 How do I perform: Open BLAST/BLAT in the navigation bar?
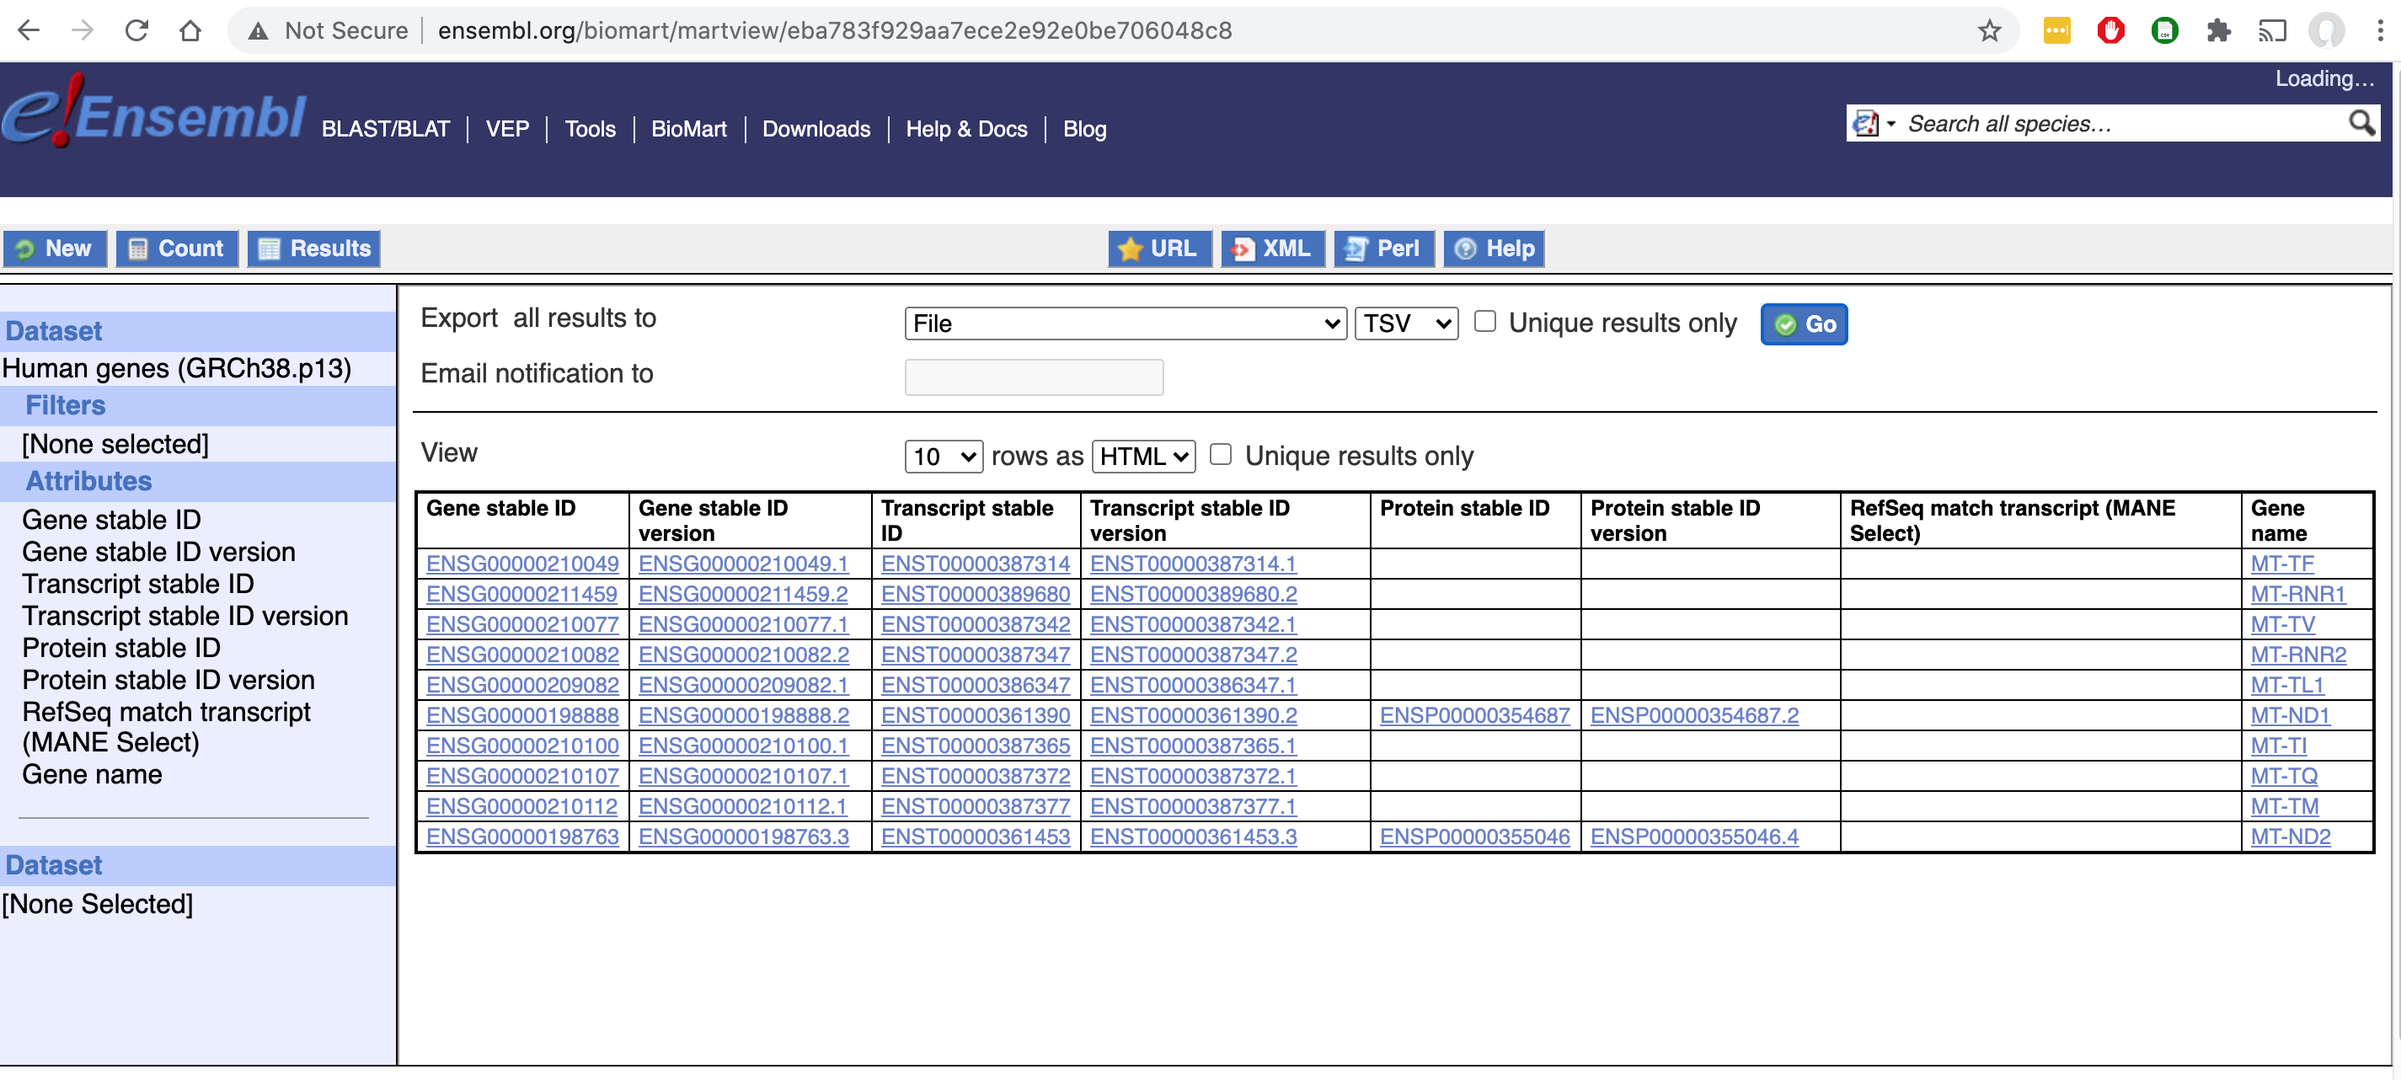coord(385,130)
